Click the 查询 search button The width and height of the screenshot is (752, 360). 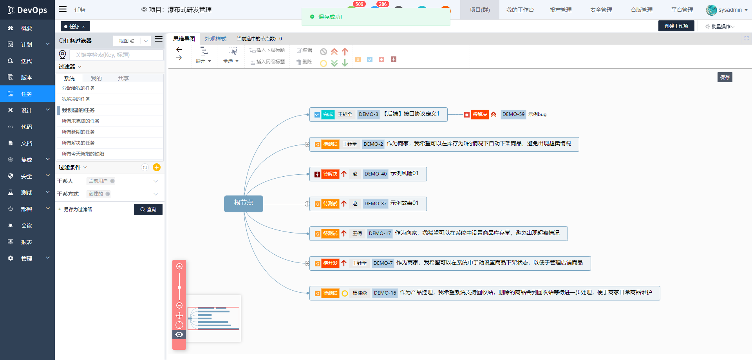click(x=148, y=210)
